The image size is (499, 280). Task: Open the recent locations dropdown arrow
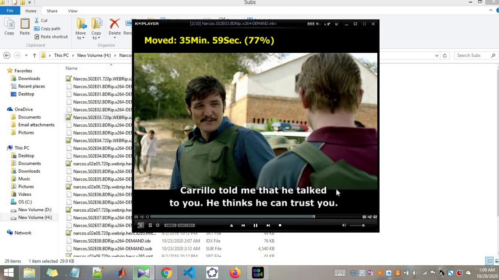(26, 56)
